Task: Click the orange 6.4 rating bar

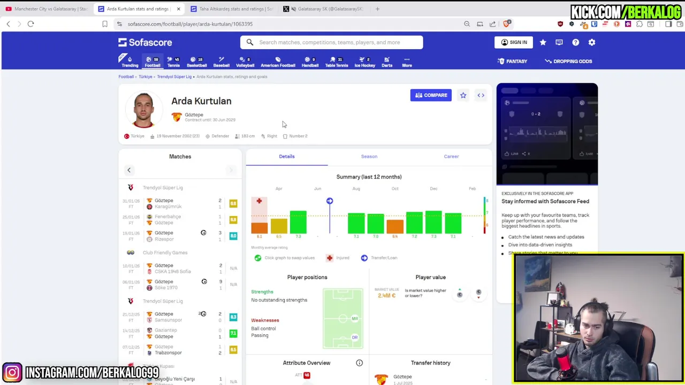Action: [395, 227]
